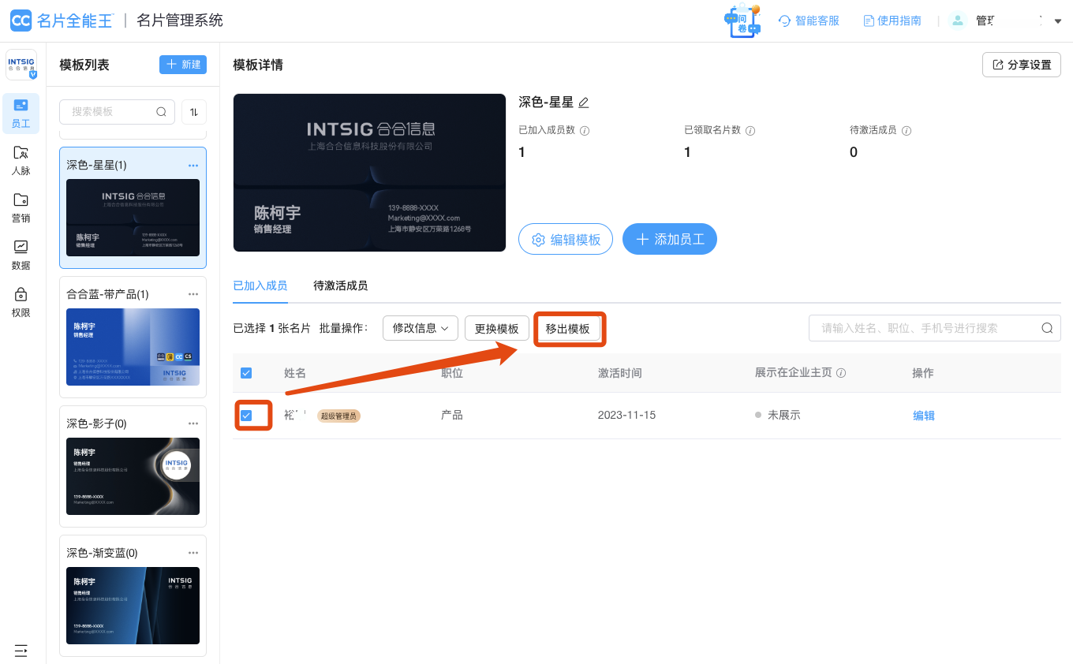Viewport: 1073px width, 664px height.
Task: Open more options for 深色-渐变蓝 template
Action: coord(193,553)
